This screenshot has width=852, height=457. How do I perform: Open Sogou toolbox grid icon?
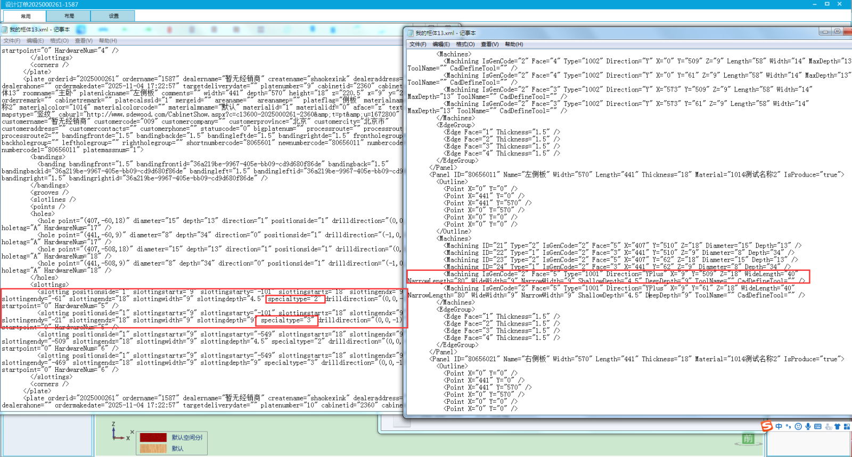pyautogui.click(x=847, y=427)
